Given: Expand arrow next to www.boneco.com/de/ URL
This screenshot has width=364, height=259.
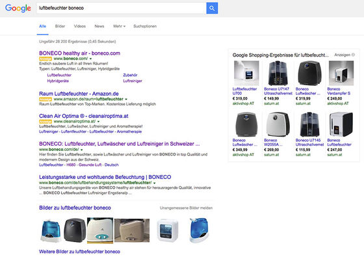Looking at the screenshot, I should (81, 150).
